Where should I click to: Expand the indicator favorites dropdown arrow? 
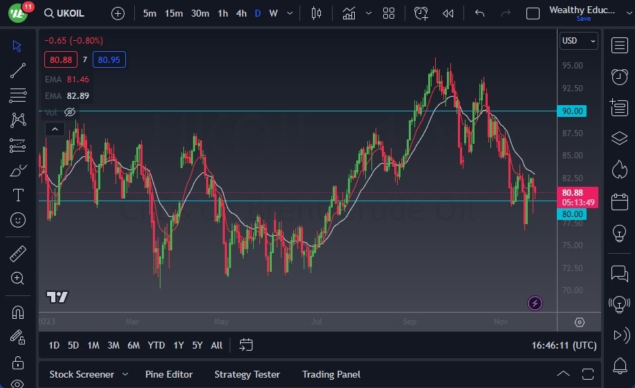click(369, 13)
